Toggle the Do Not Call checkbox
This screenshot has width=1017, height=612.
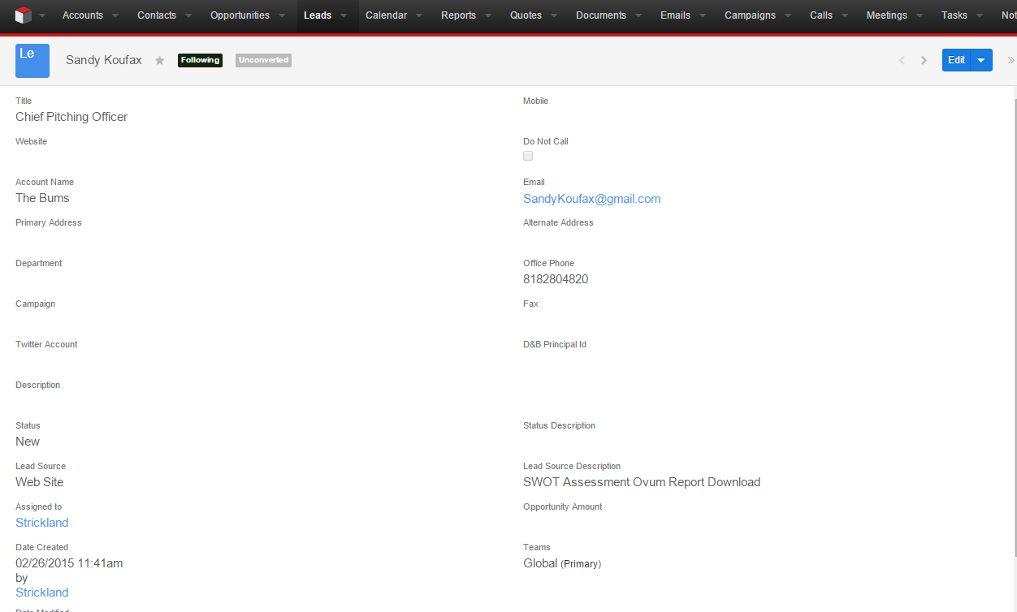point(528,156)
